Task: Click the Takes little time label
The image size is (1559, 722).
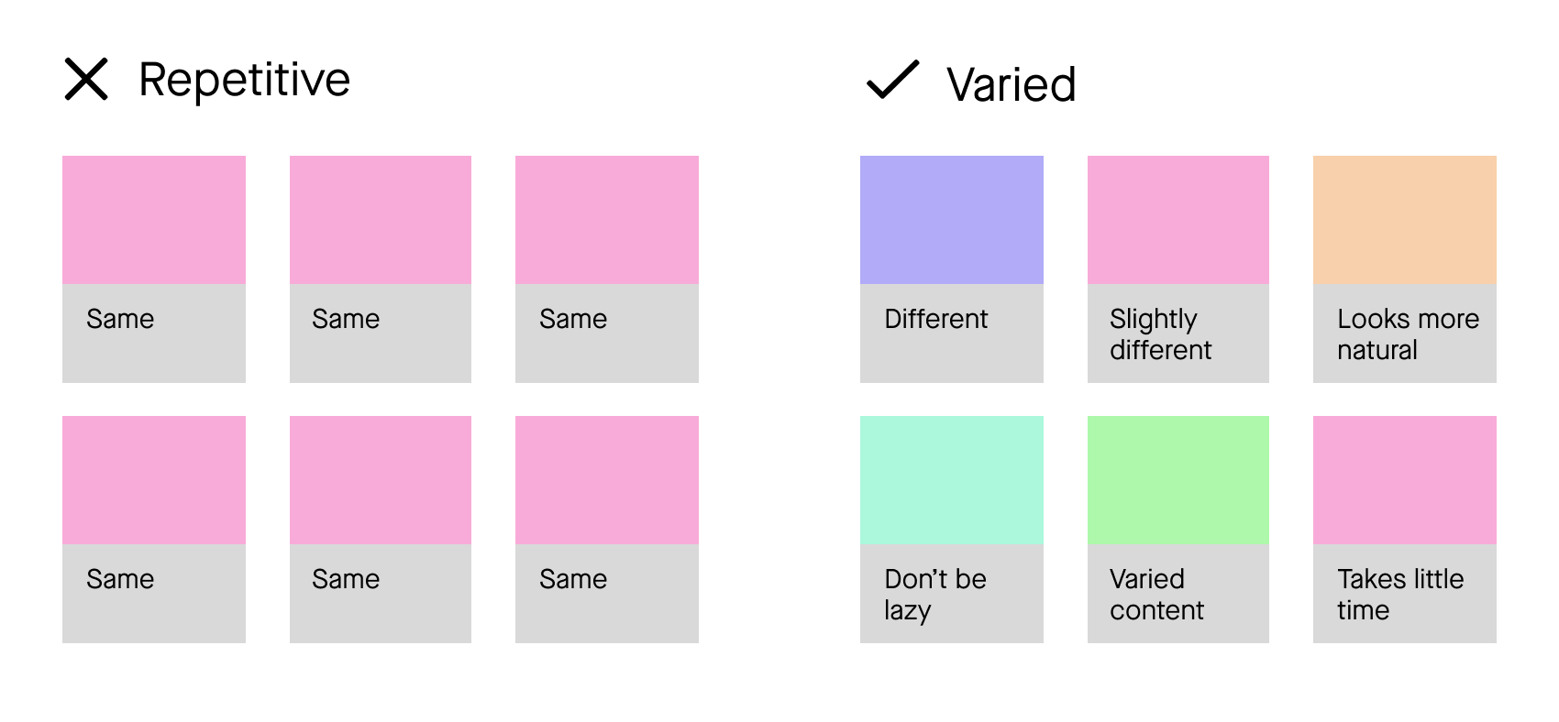Action: point(1400,595)
